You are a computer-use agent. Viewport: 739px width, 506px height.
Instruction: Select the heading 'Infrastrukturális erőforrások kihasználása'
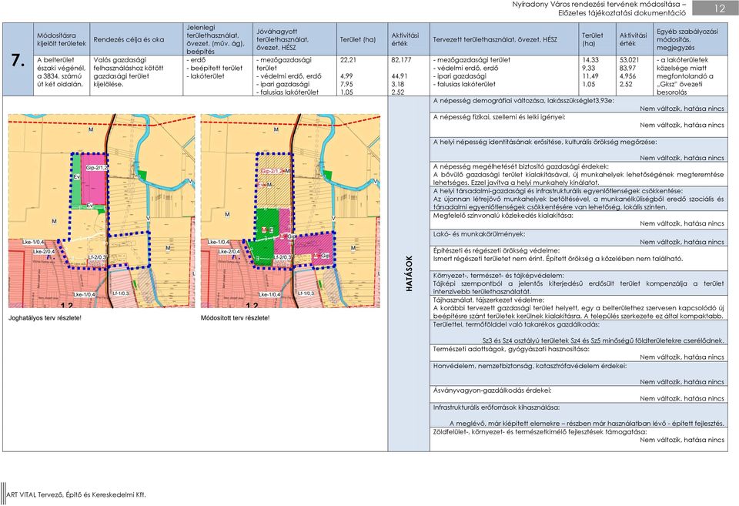pyautogui.click(x=497, y=407)
